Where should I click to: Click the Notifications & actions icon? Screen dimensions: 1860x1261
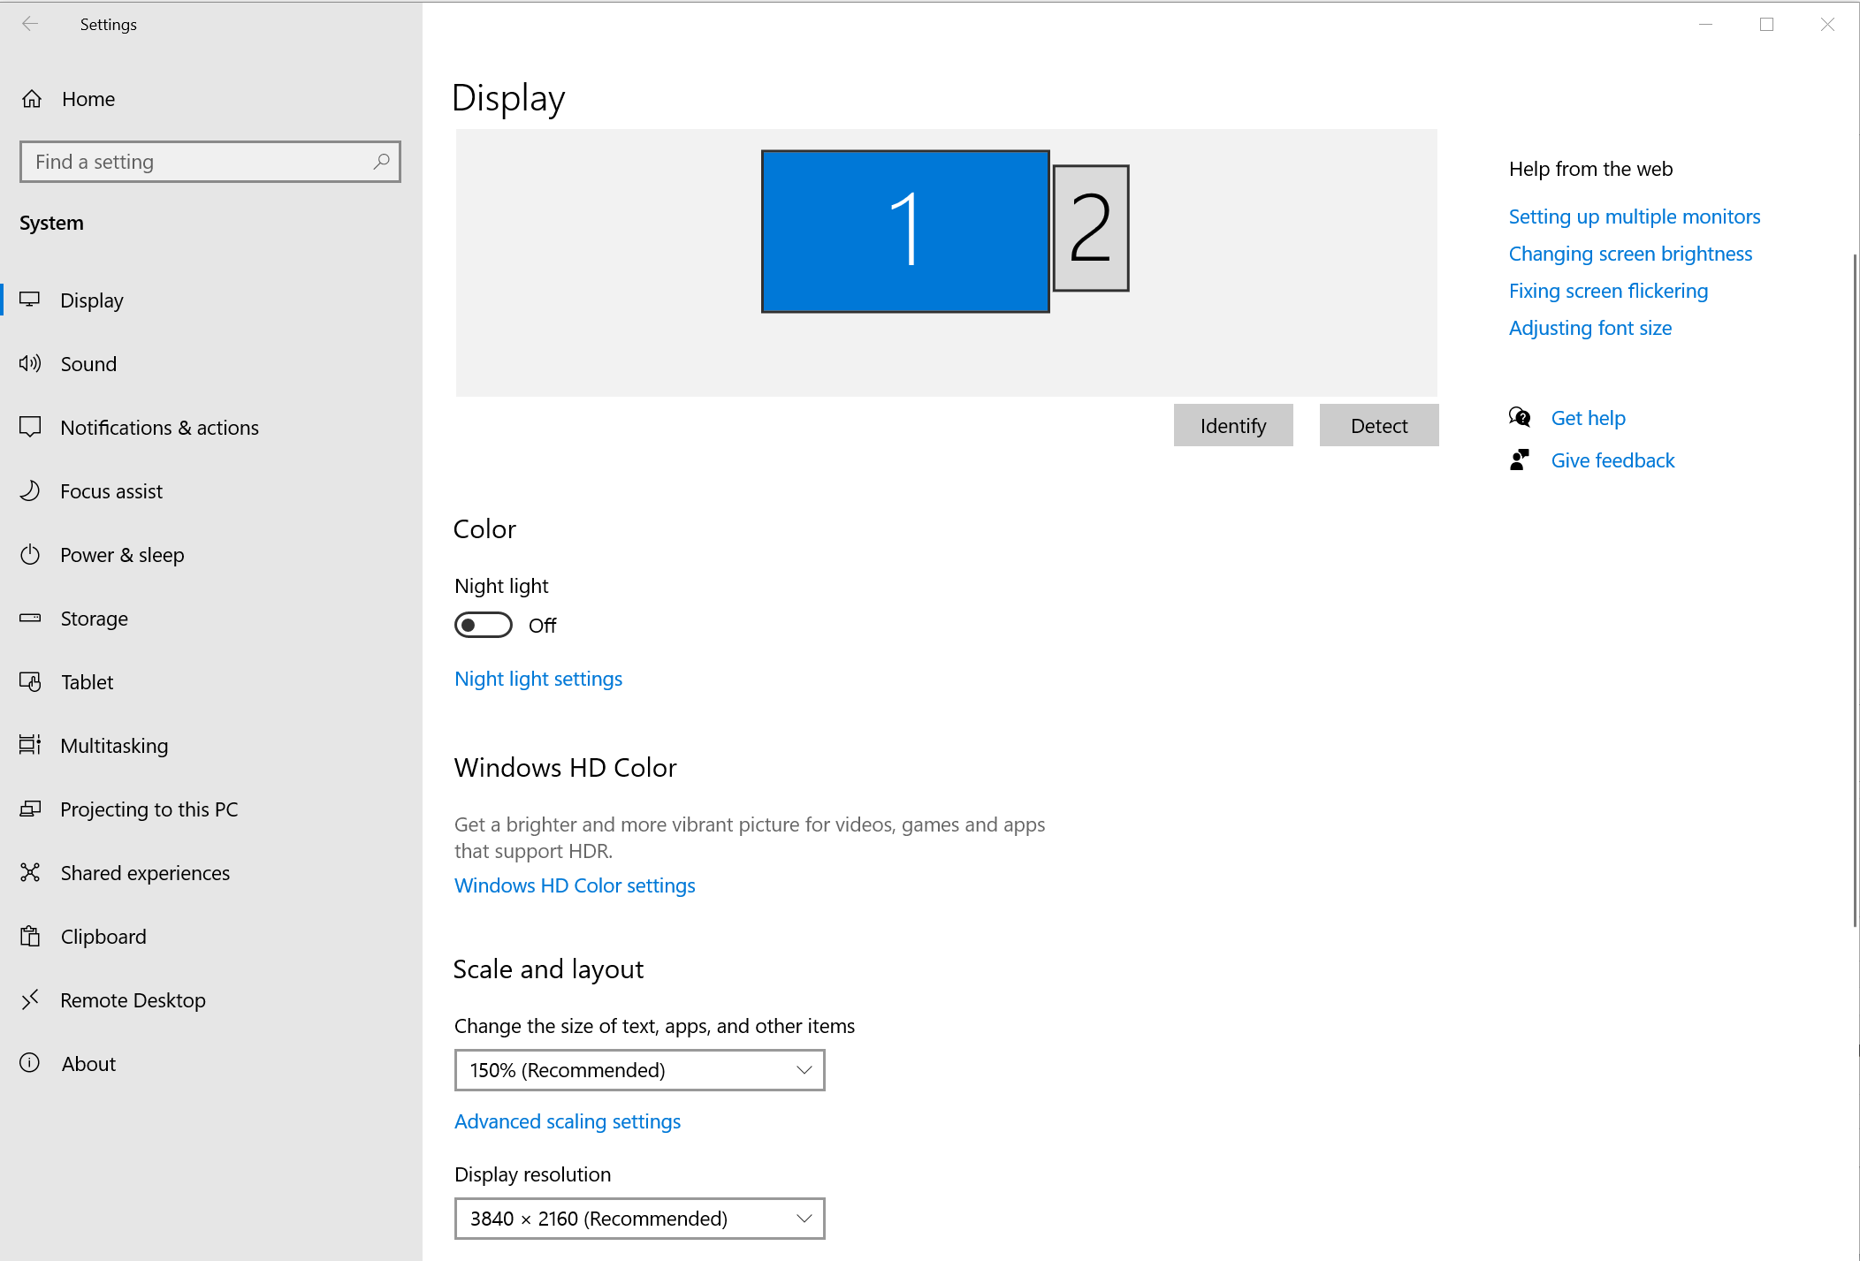31,427
